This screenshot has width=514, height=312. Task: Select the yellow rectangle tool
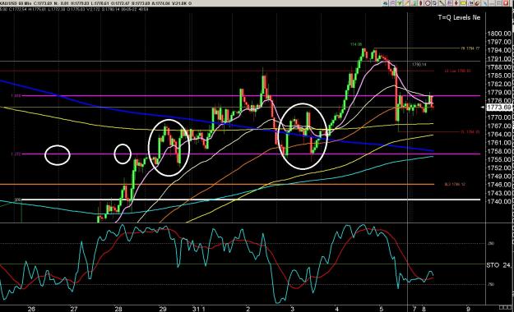pos(463,3)
